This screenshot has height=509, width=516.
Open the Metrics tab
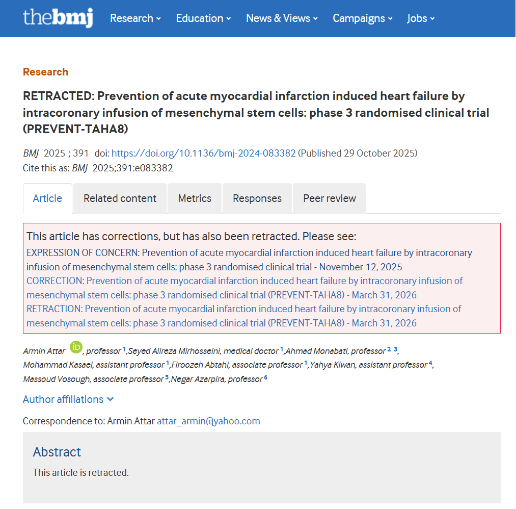[195, 198]
